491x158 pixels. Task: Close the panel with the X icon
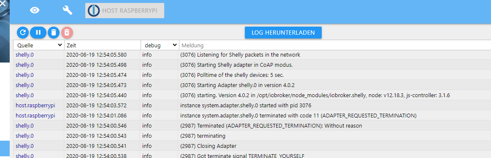[3, 3]
